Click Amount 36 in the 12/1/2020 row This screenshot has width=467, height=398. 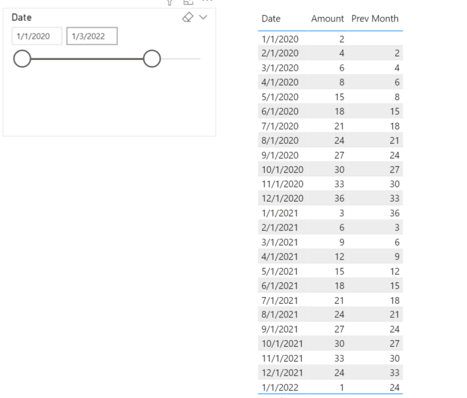(x=339, y=198)
